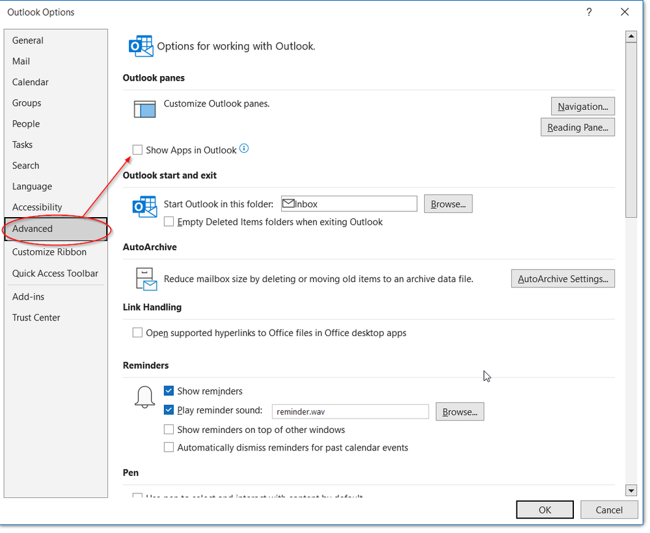Enable Show Apps in Outlook checkbox
This screenshot has width=650, height=533.
pyautogui.click(x=137, y=149)
